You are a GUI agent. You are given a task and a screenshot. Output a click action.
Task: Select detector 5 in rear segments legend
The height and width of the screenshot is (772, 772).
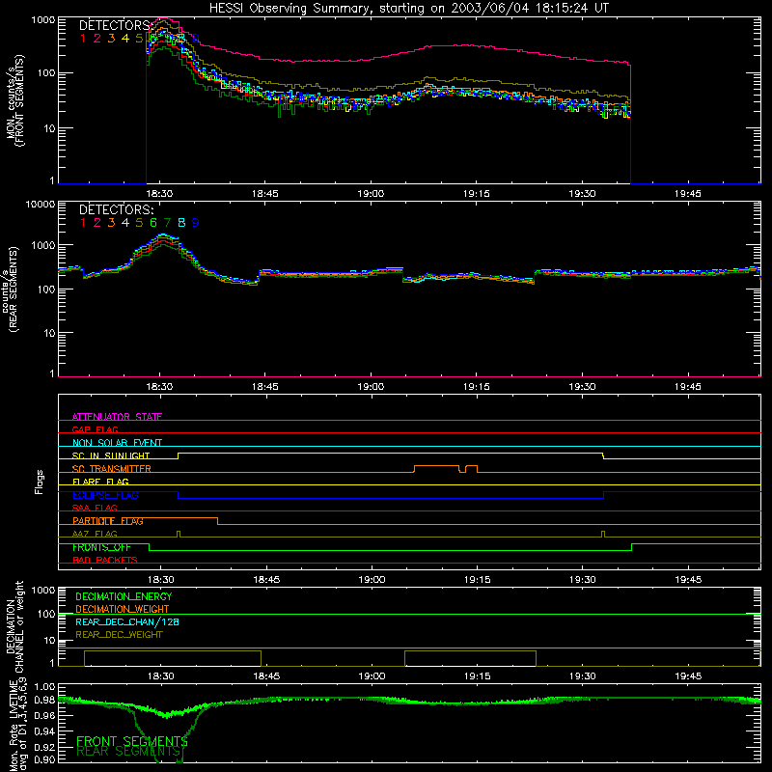click(x=139, y=223)
